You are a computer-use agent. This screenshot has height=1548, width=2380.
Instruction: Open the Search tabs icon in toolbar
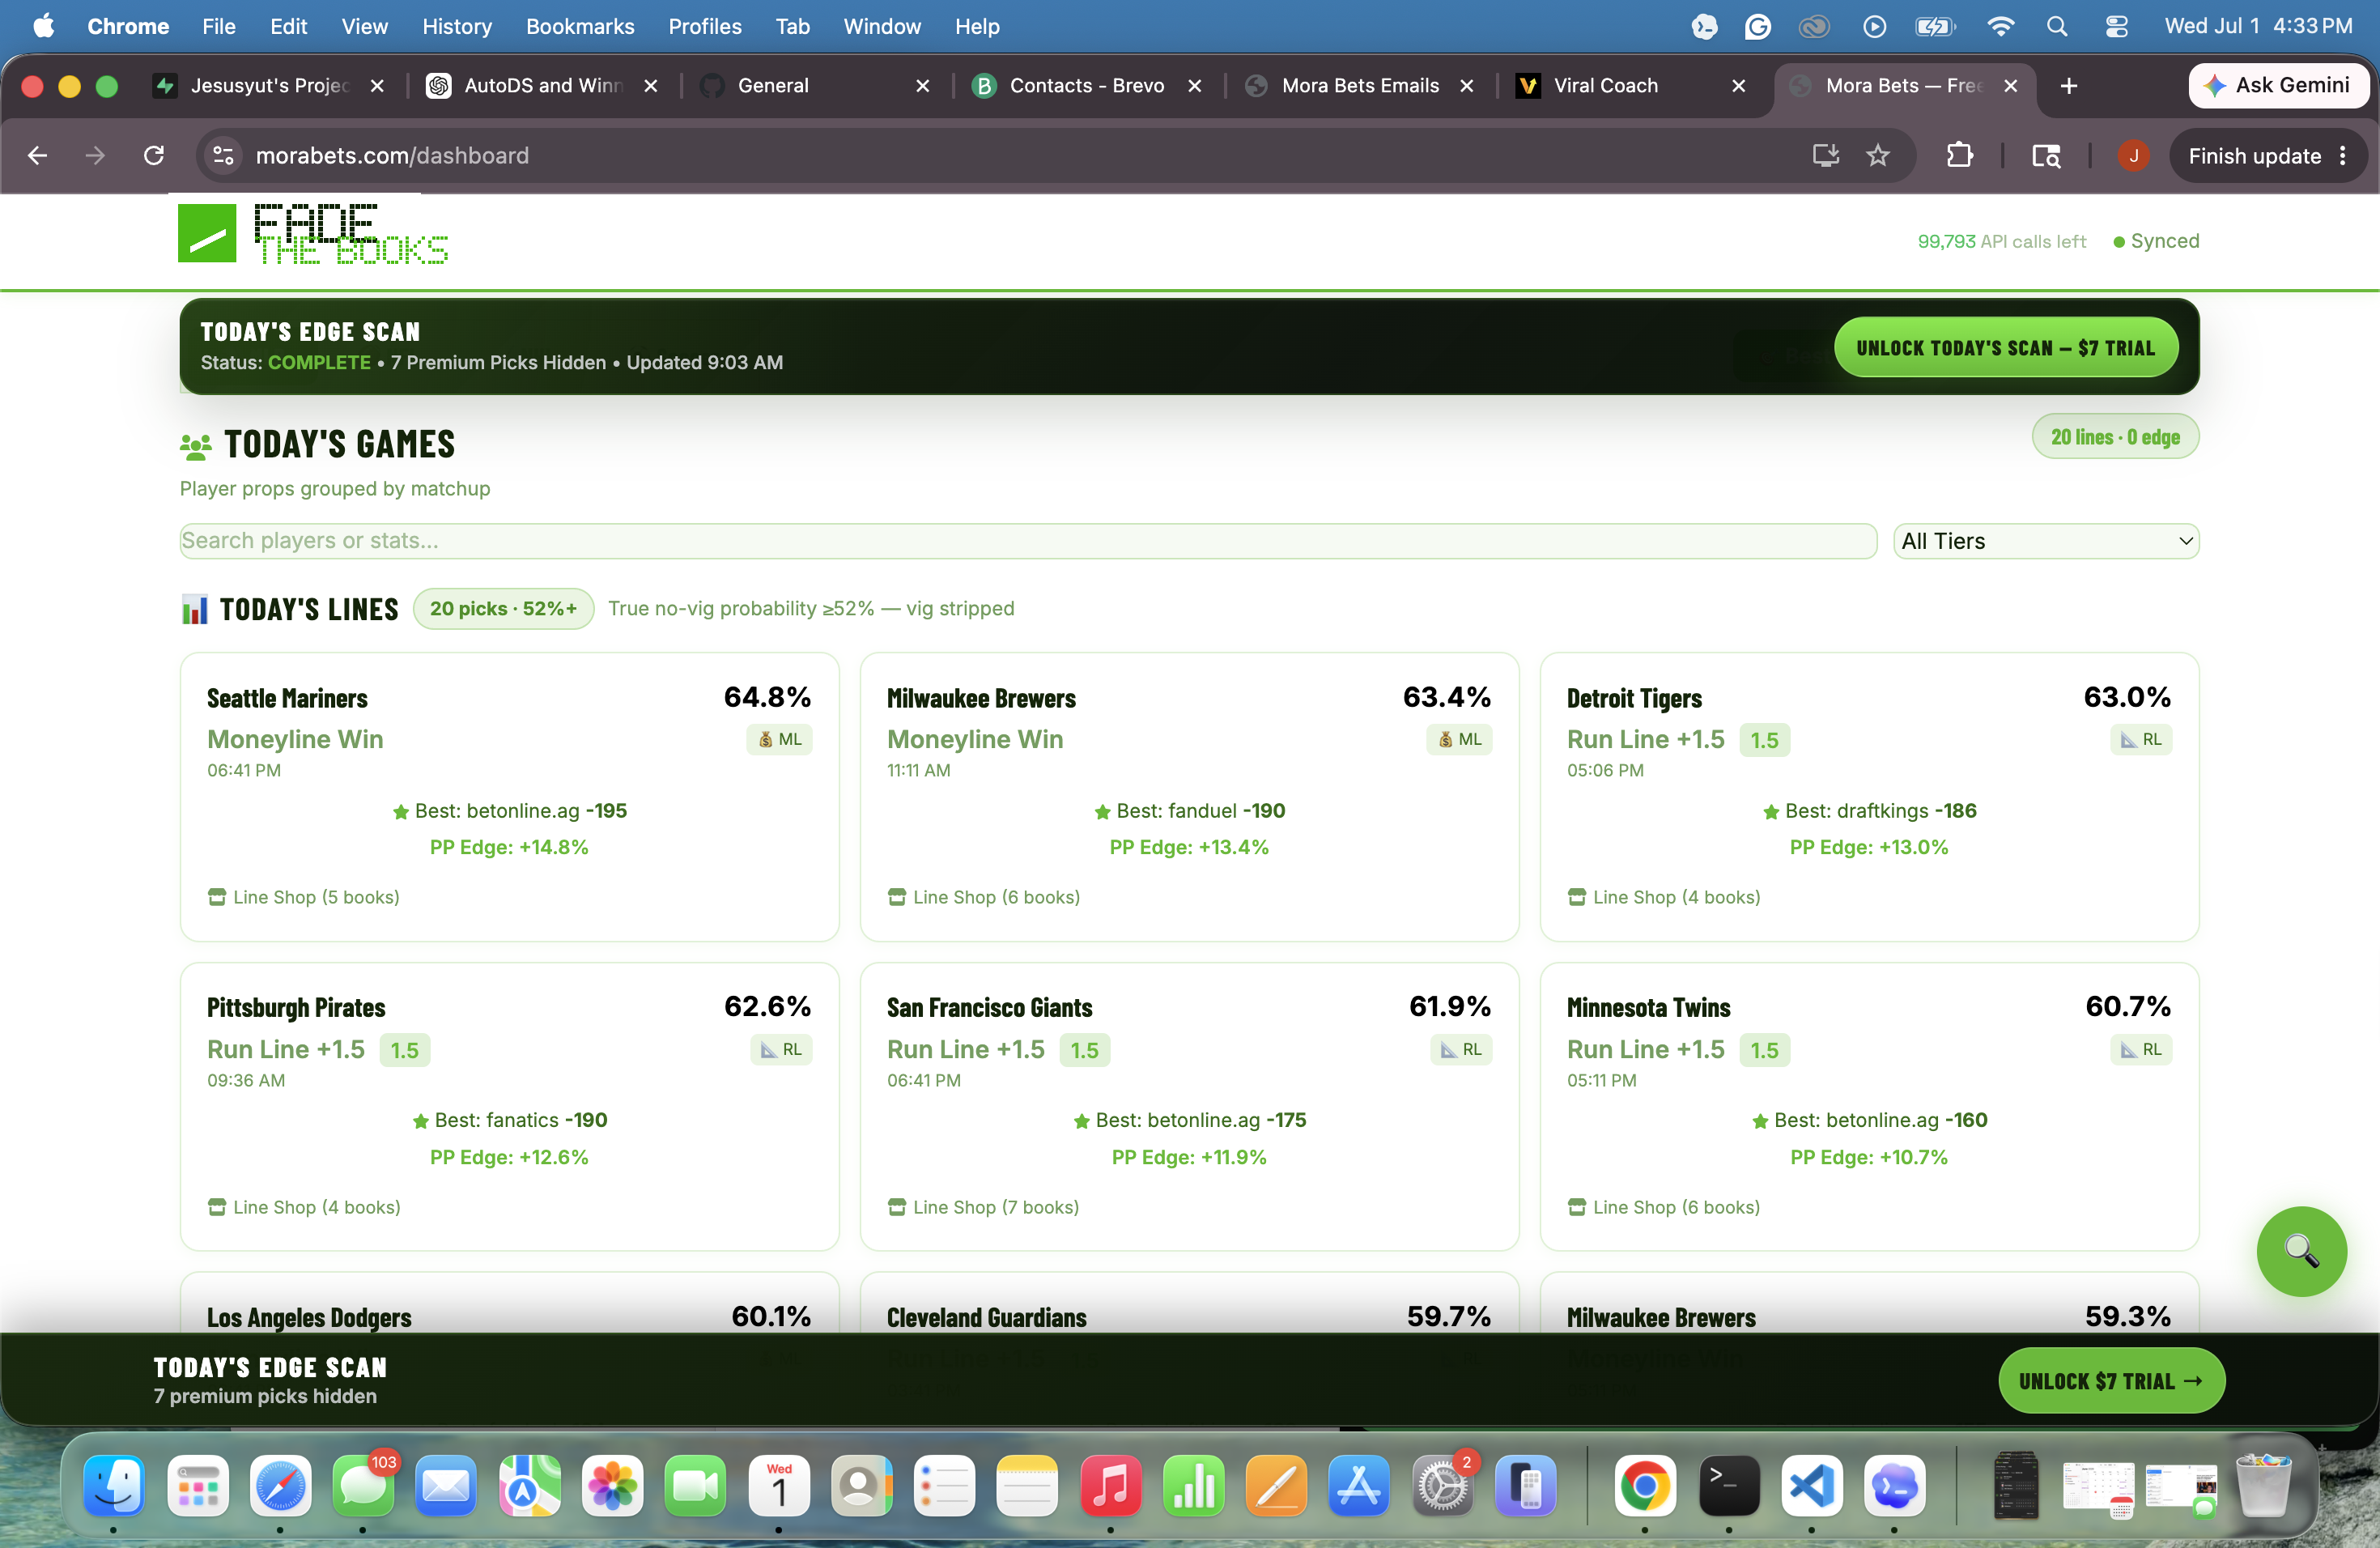pos(2046,156)
